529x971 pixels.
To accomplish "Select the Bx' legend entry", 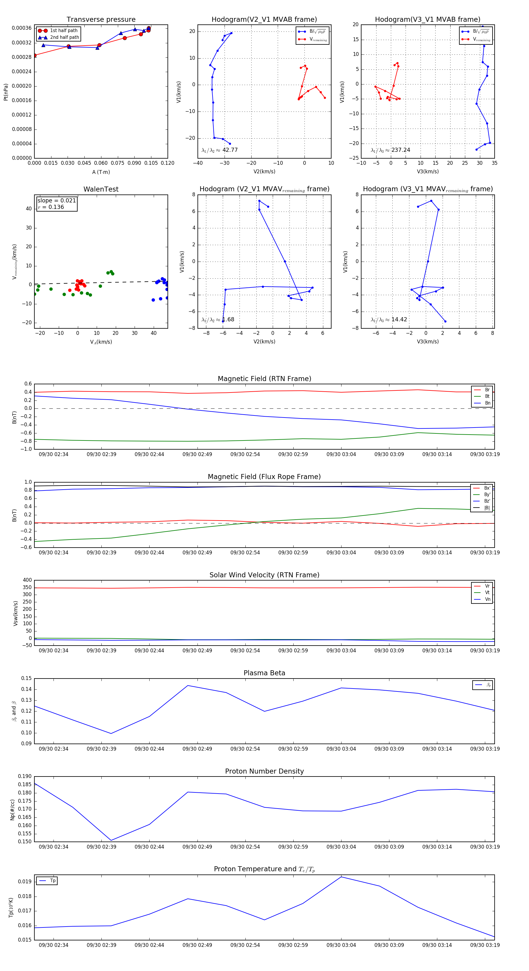I will pyautogui.click(x=482, y=488).
